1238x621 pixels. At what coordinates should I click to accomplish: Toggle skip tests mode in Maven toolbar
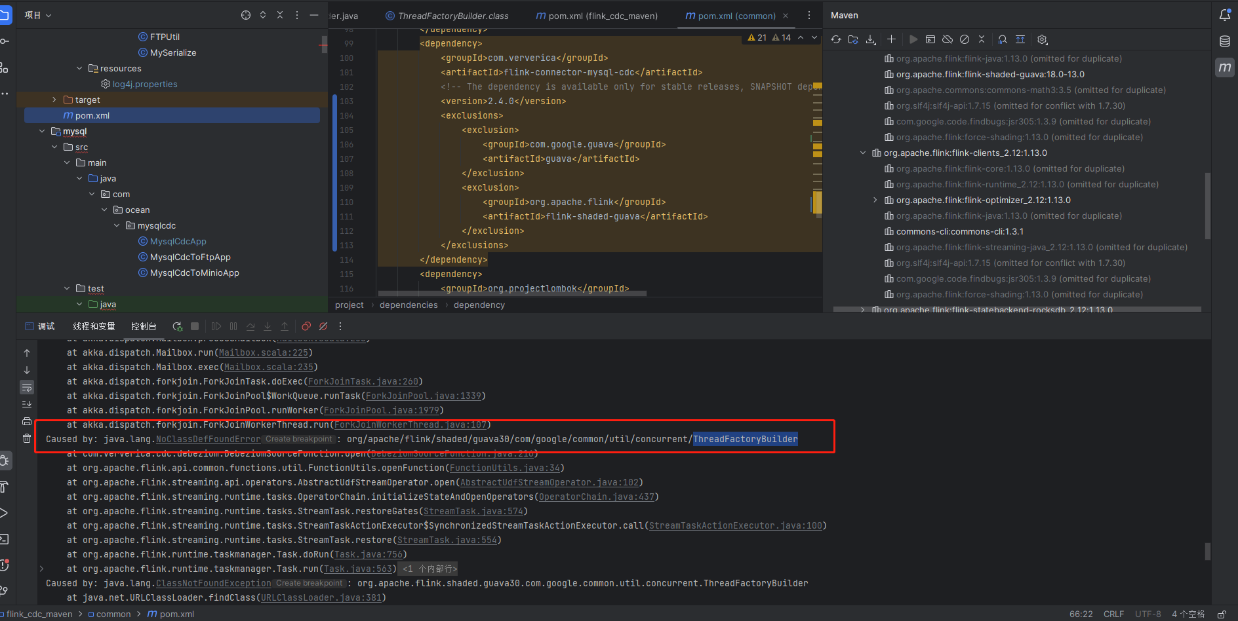click(x=965, y=39)
